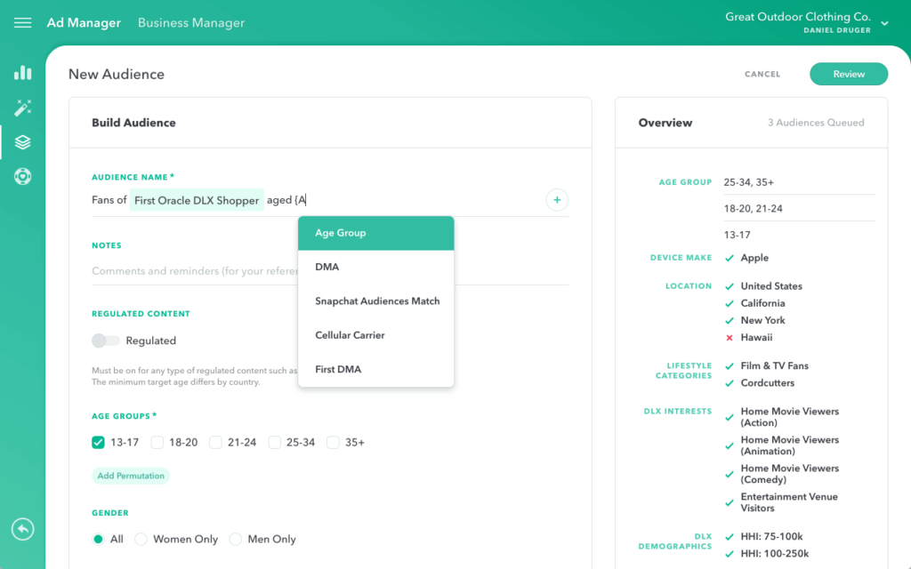
Task: Open the stacked layers audiences icon
Action: click(22, 142)
